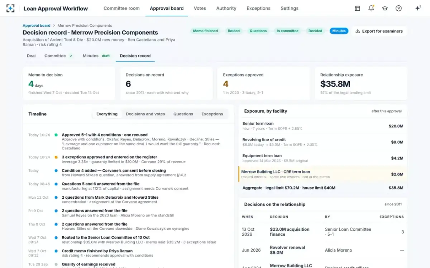Open the Minutes draft sub-tab
This screenshot has width=430, height=268.
[96, 56]
